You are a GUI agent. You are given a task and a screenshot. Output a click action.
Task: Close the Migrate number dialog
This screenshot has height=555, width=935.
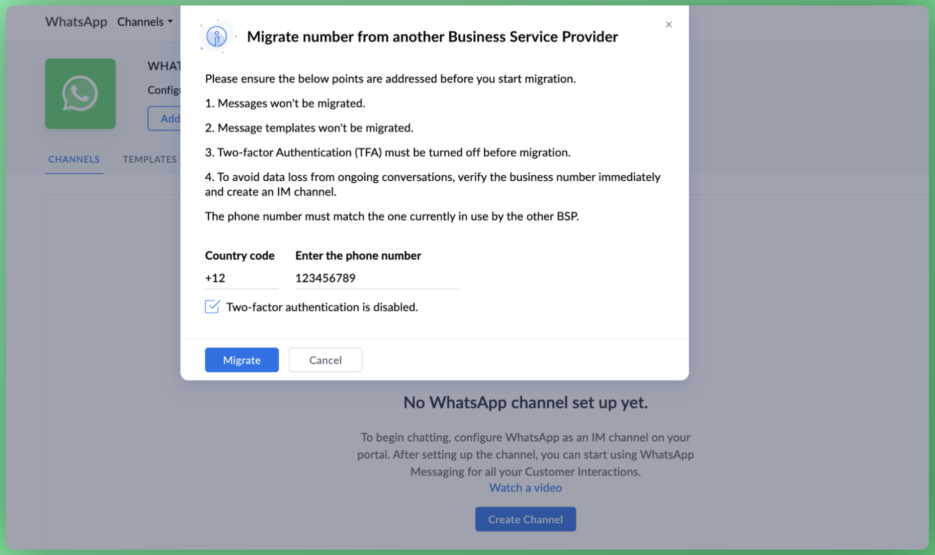(x=668, y=24)
